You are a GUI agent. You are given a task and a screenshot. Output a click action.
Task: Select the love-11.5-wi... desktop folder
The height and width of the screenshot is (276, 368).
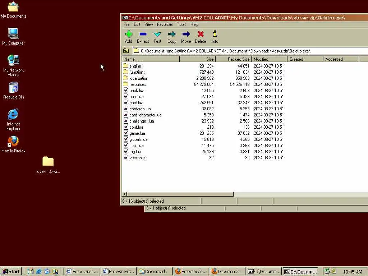click(48, 165)
